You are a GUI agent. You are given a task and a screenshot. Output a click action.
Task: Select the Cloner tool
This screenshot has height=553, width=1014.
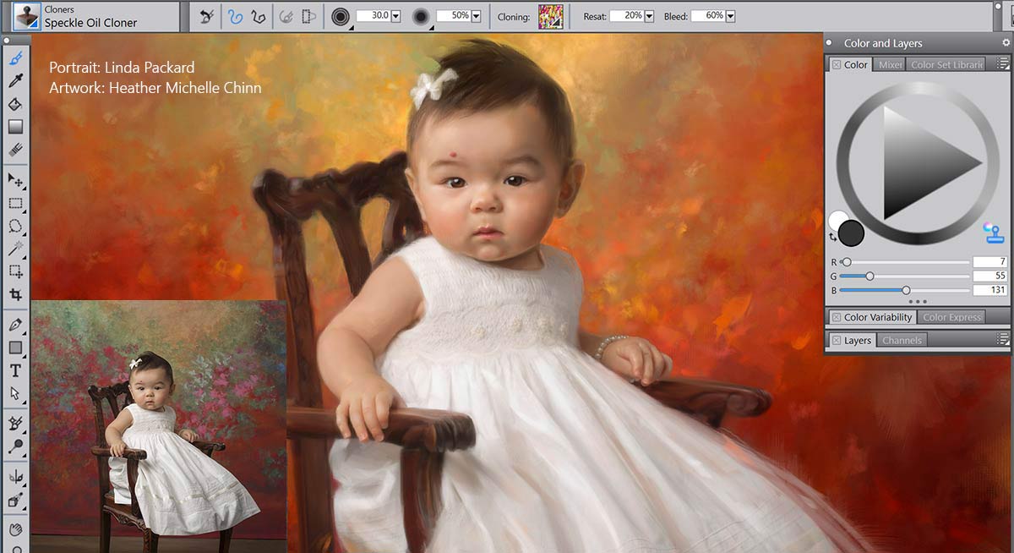coord(15,423)
